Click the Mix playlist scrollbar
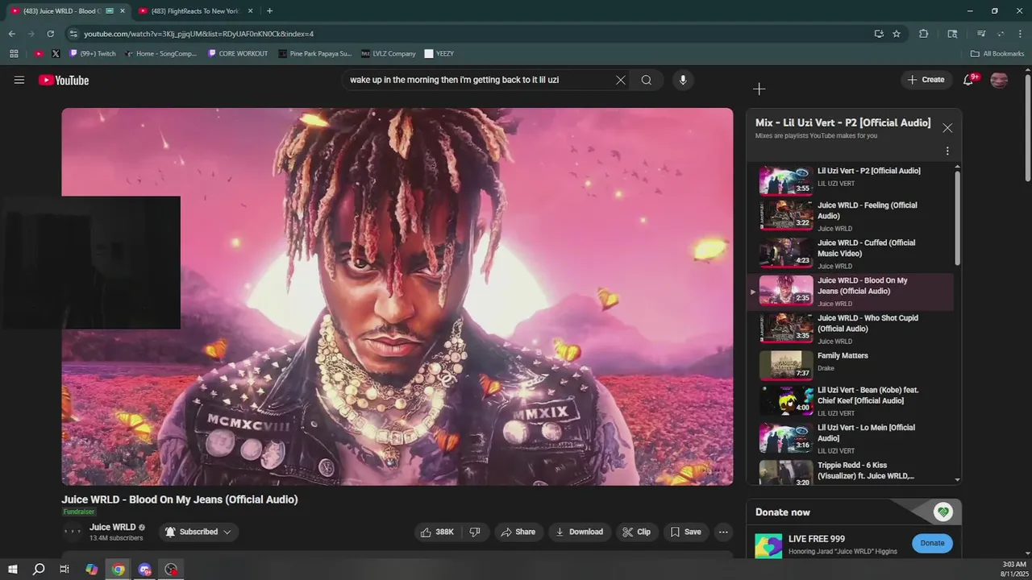 point(958,217)
